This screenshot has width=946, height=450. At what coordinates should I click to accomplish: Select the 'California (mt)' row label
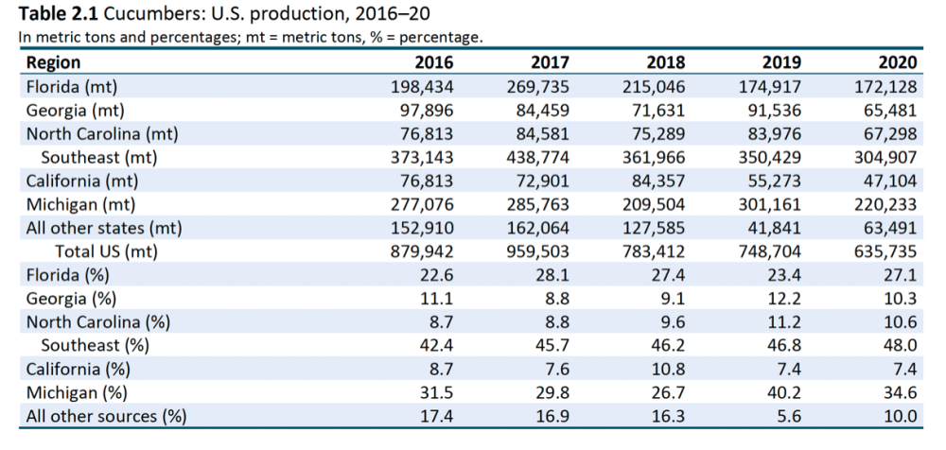pos(81,181)
